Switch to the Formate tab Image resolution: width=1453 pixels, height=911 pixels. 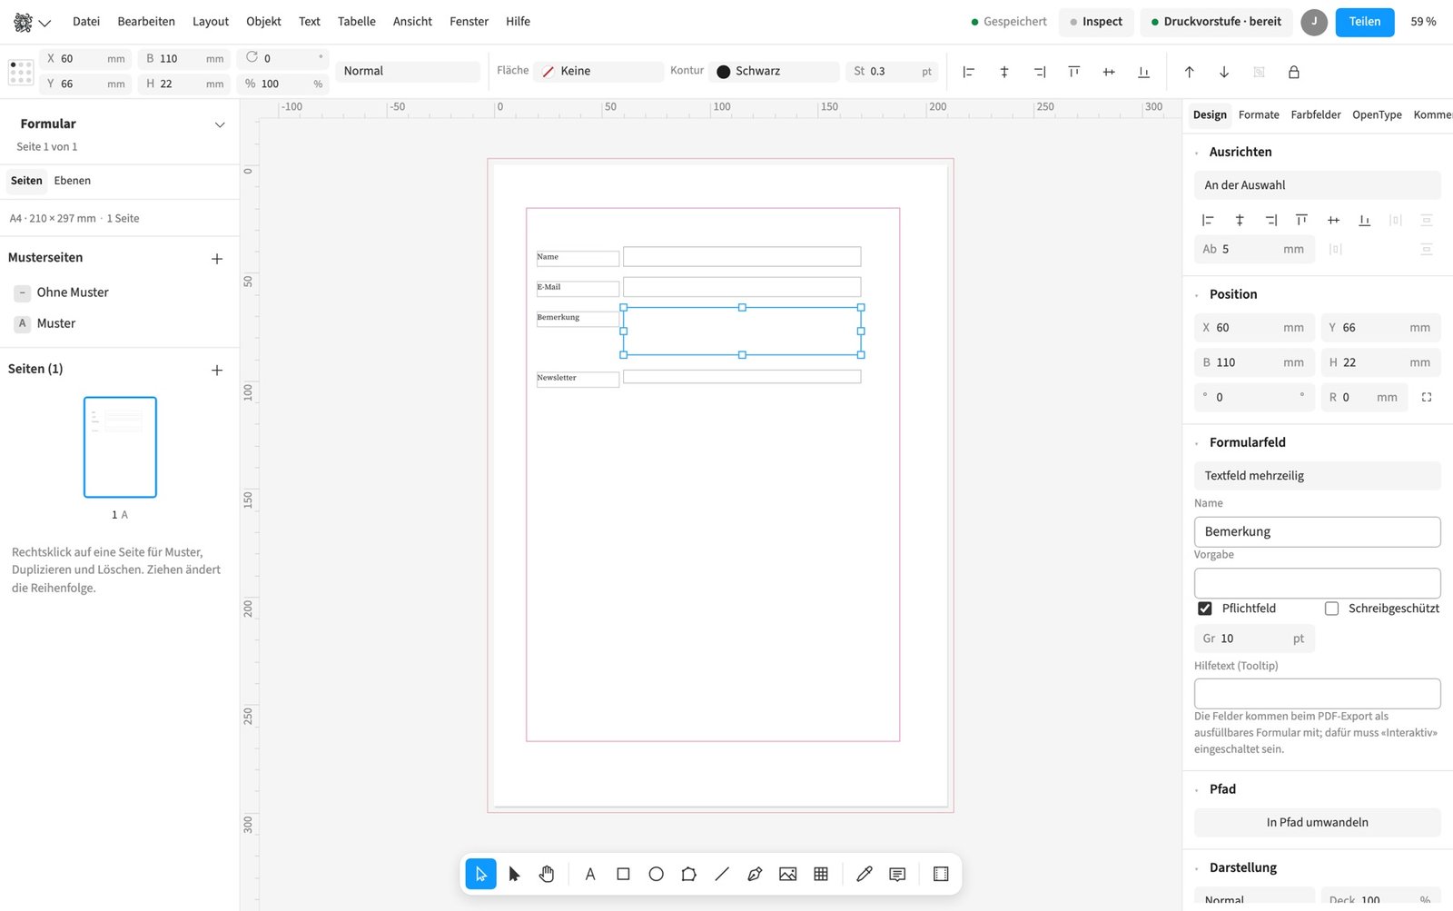click(1259, 115)
